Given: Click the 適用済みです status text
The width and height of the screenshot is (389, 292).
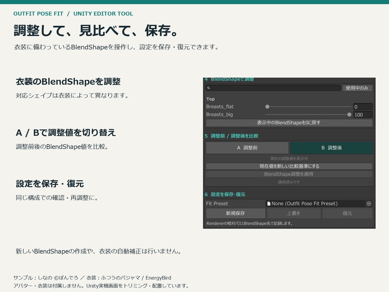Looking at the screenshot, I should pos(289,182).
